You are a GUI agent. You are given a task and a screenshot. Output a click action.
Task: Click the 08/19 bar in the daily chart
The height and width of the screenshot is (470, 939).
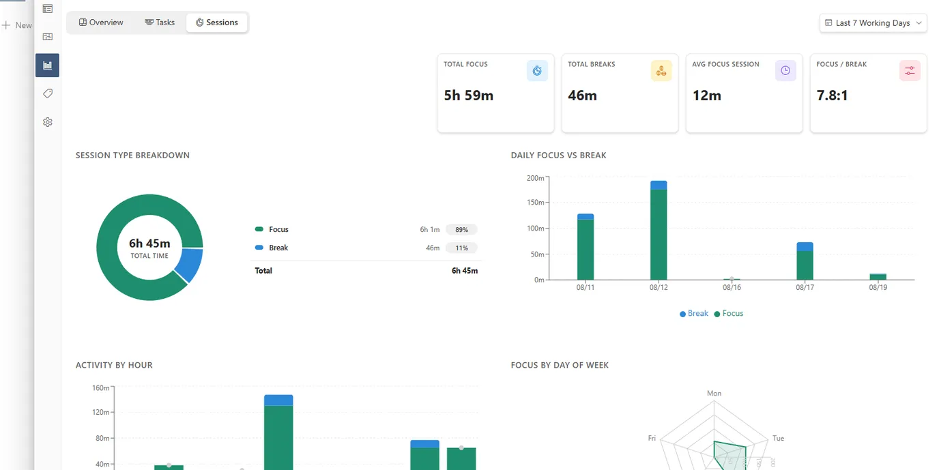pos(878,277)
